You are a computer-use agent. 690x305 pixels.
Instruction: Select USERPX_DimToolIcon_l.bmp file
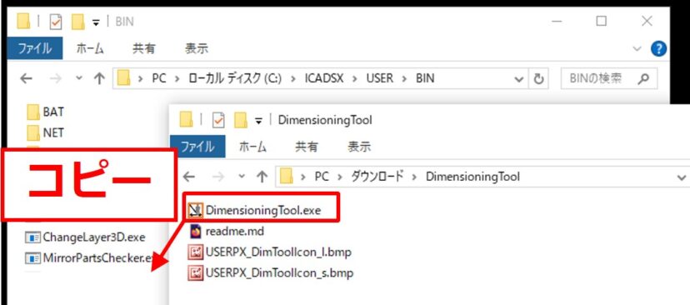(x=269, y=252)
